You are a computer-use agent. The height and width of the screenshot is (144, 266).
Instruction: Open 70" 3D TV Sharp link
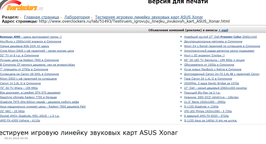[19, 88]
